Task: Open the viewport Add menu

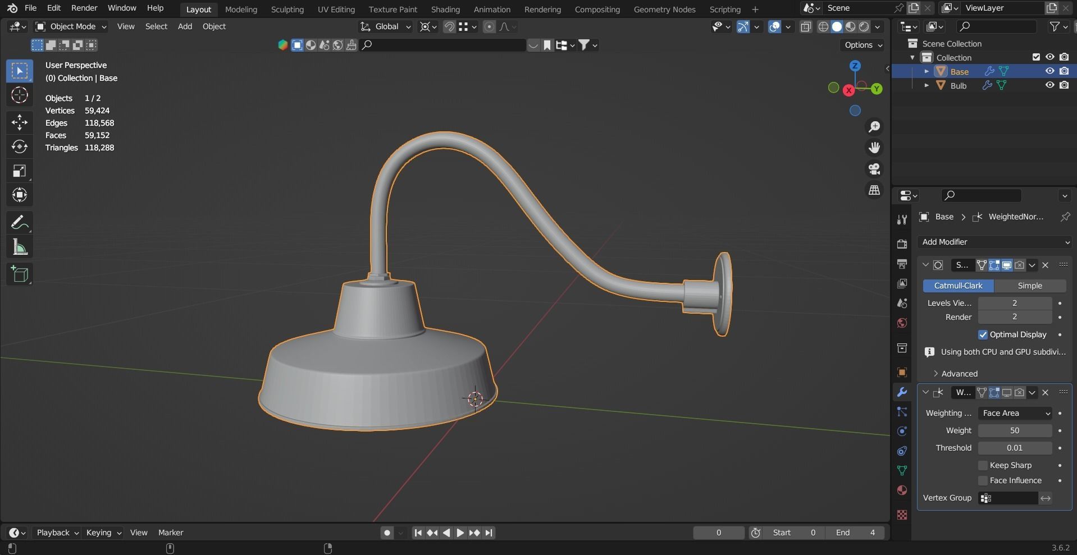Action: (x=185, y=26)
